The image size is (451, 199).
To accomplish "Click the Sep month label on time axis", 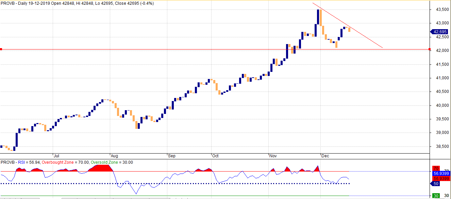I will [172, 156].
